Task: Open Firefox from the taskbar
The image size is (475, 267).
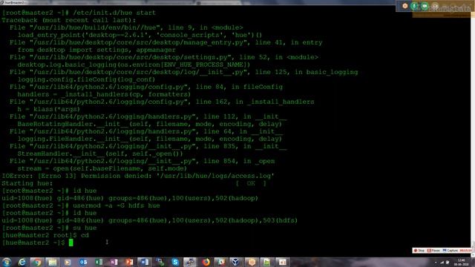Action: tap(206, 262)
